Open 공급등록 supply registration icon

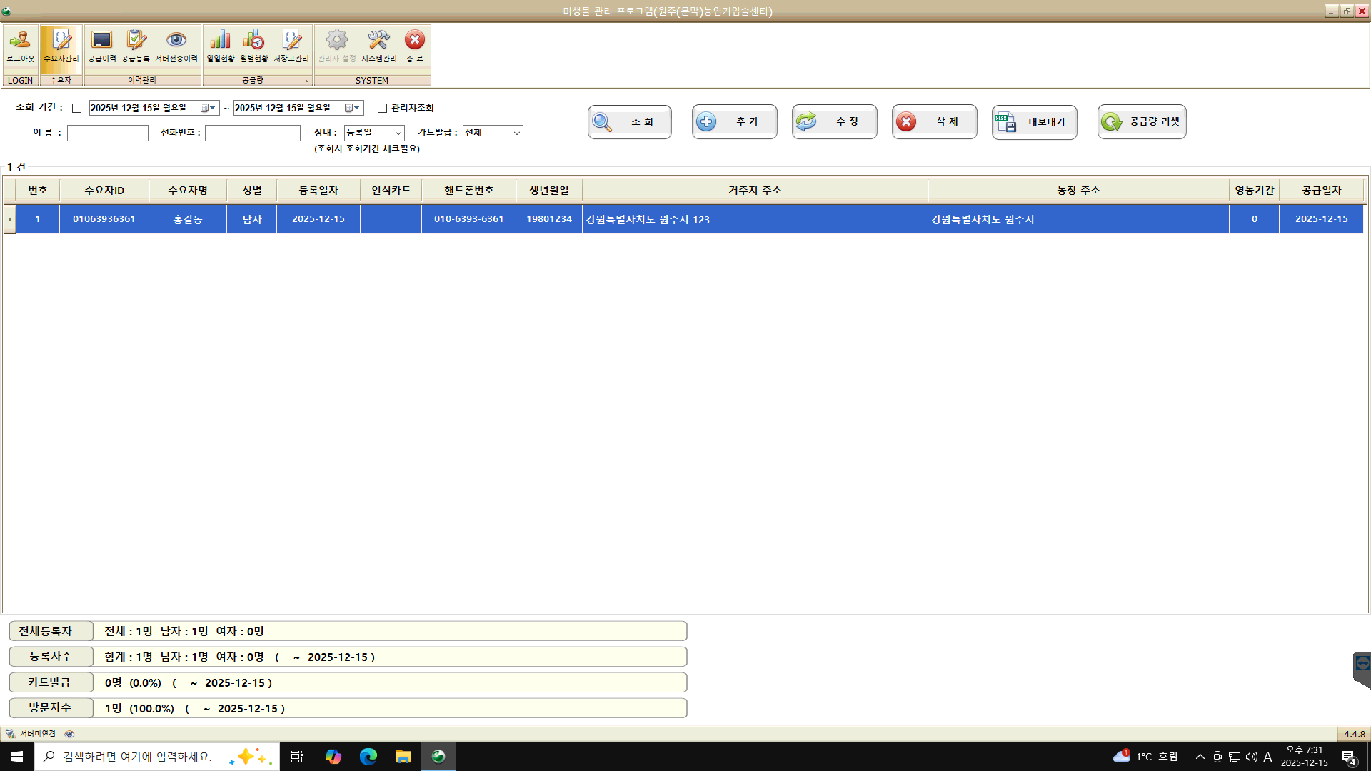point(136,46)
